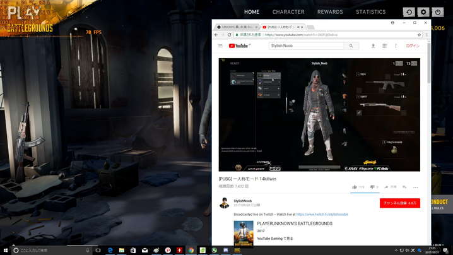Viewport: 453px width, 255px height.
Task: Open the PUBG game icon on taskbar
Action: pyautogui.click(x=237, y=250)
